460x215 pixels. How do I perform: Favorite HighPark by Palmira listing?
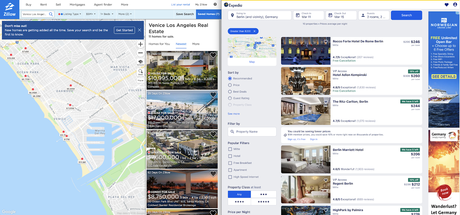[326, 210]
